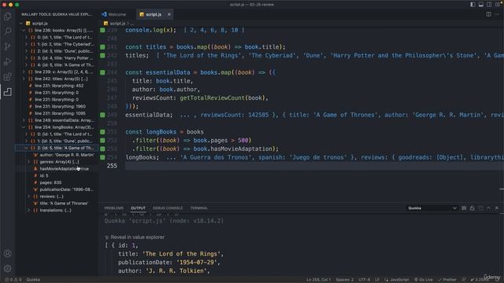Screen dimensions: 504x283
Task: Select 'pages: 835' row
Action: pos(57,182)
